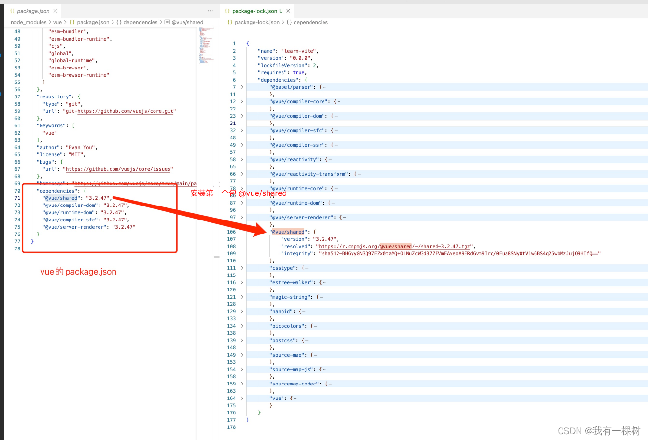Image resolution: width=648 pixels, height=440 pixels.
Task: Click the {} icon in package-lock.json breadcrumb
Action: click(x=229, y=22)
